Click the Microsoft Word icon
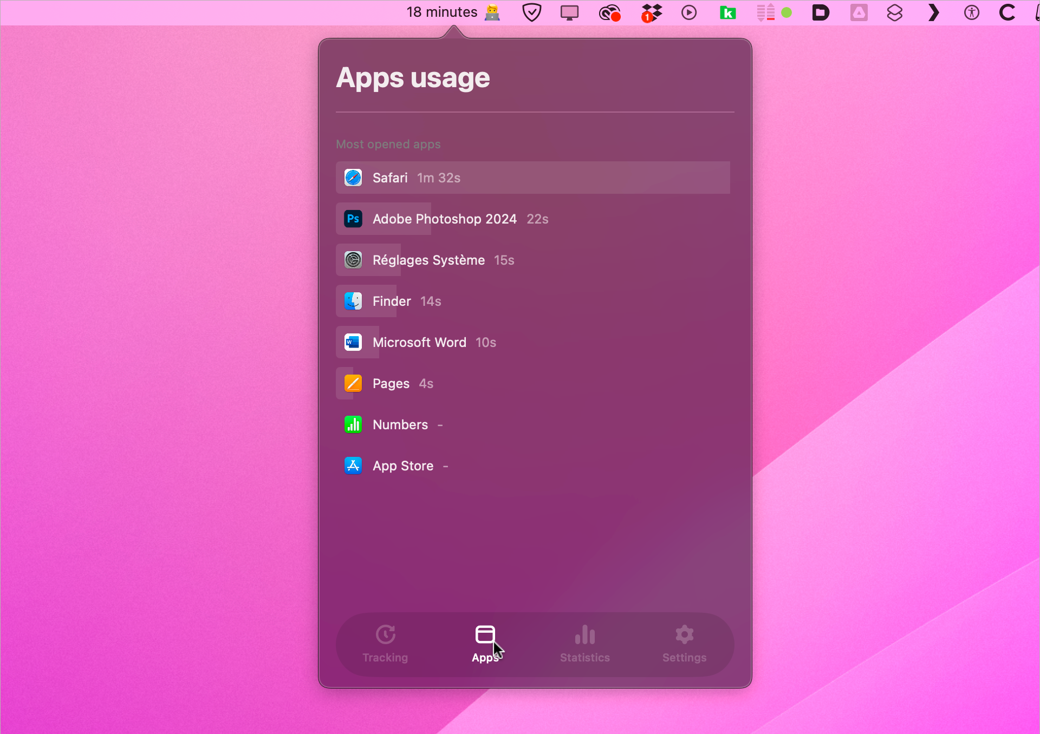1040x734 pixels. [x=353, y=343]
